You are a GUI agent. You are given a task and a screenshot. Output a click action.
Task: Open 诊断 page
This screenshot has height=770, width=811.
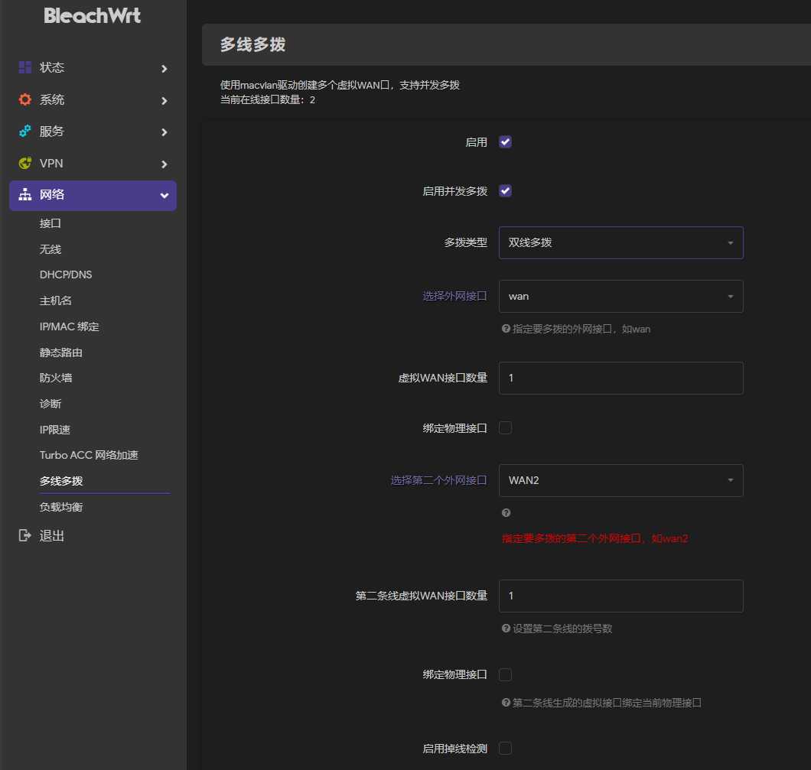(50, 404)
